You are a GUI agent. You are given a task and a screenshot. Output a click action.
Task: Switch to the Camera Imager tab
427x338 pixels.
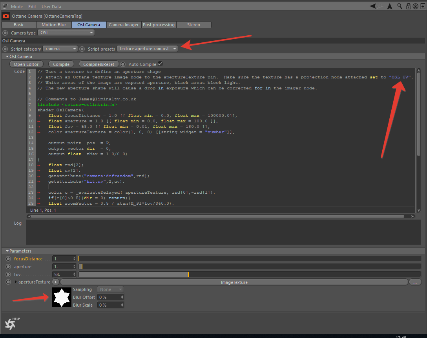(124, 25)
